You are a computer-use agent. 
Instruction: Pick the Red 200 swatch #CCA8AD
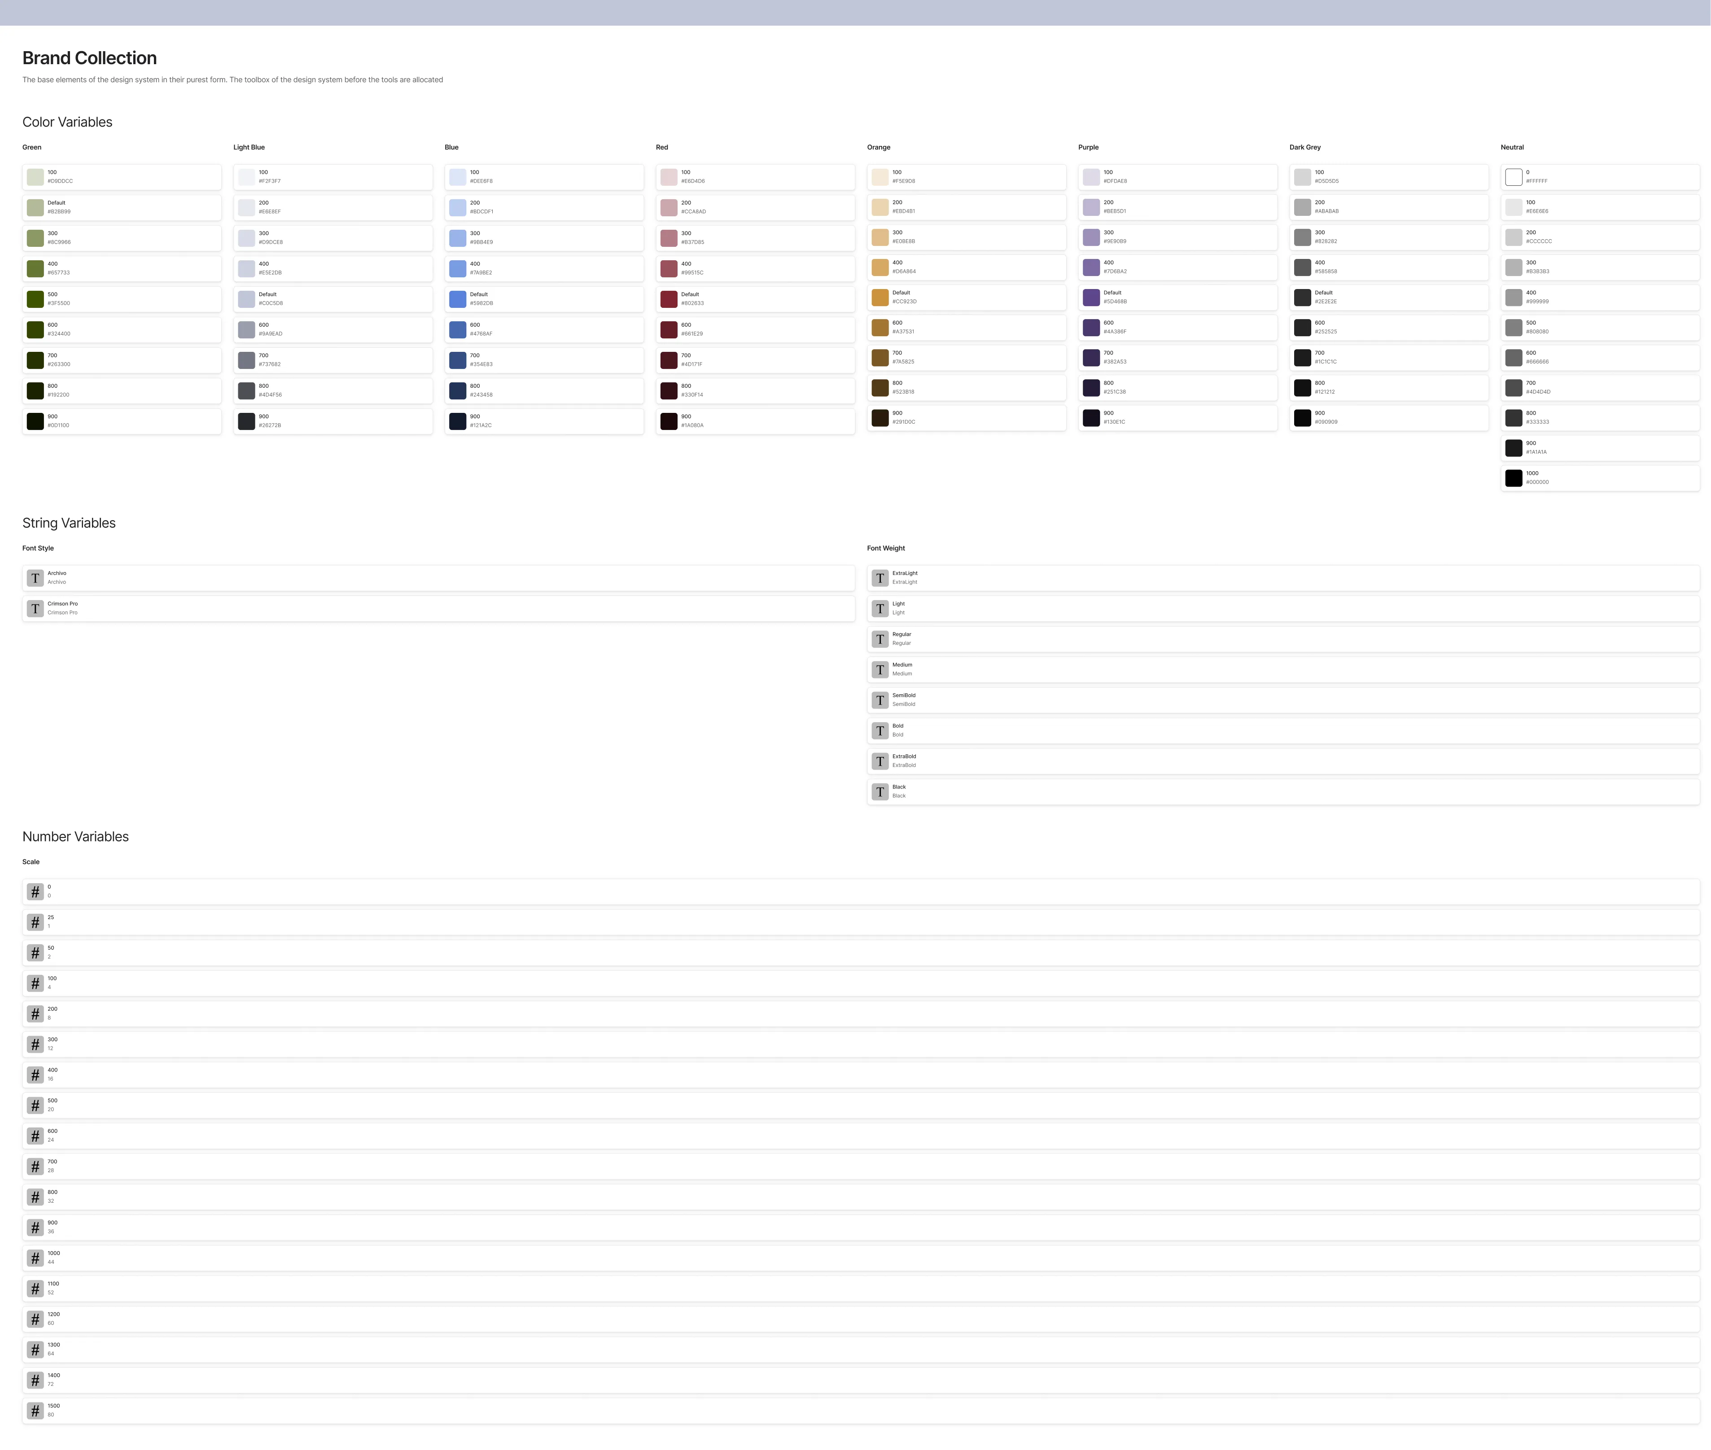pyautogui.click(x=669, y=207)
